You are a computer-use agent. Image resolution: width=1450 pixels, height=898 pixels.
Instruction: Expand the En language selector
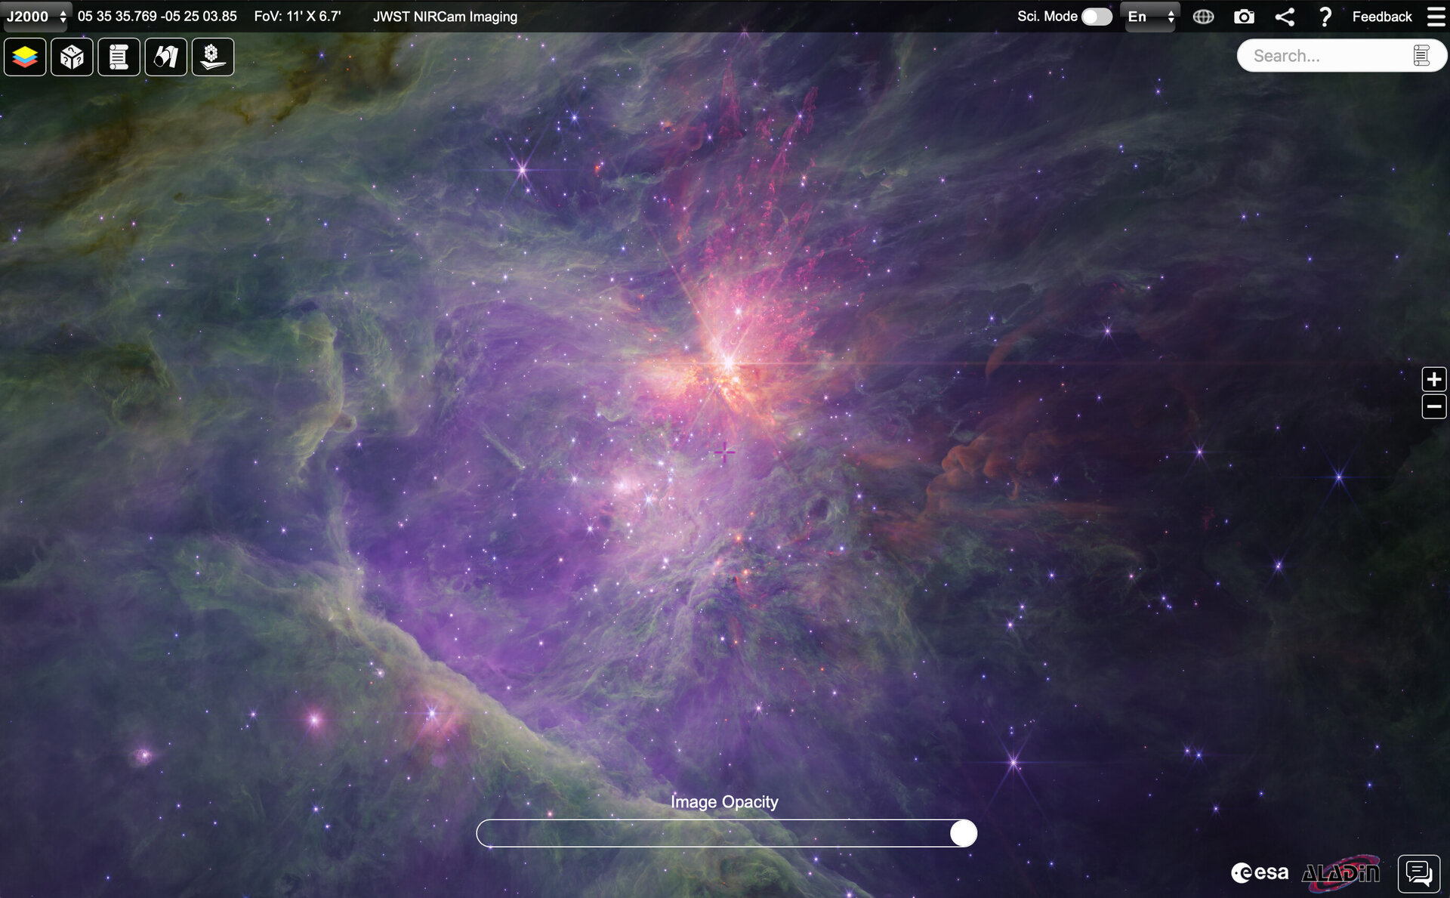coord(1150,17)
